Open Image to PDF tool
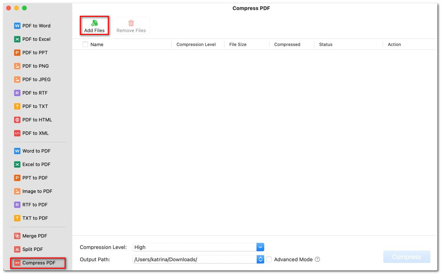The height and width of the screenshot is (274, 441). point(38,191)
